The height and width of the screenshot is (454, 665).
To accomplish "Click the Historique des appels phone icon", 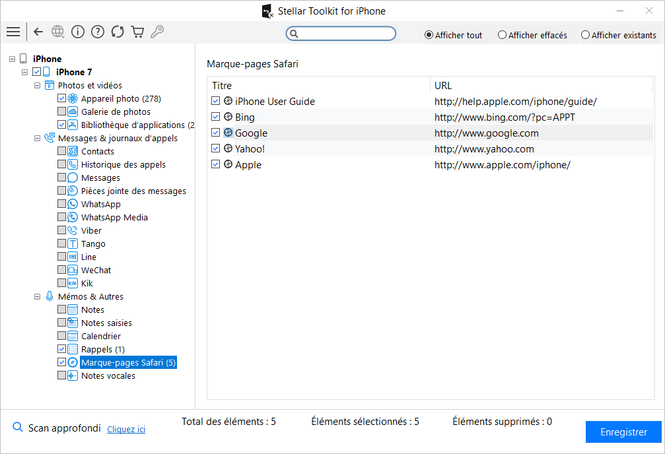I will (x=73, y=164).
